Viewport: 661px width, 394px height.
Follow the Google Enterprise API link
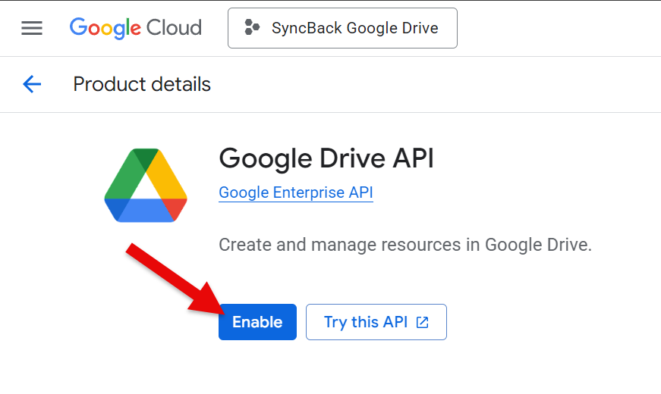(296, 192)
